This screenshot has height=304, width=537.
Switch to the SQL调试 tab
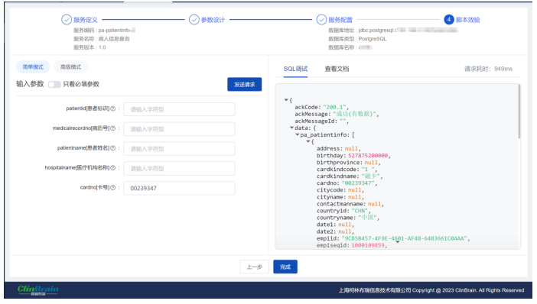click(295, 69)
